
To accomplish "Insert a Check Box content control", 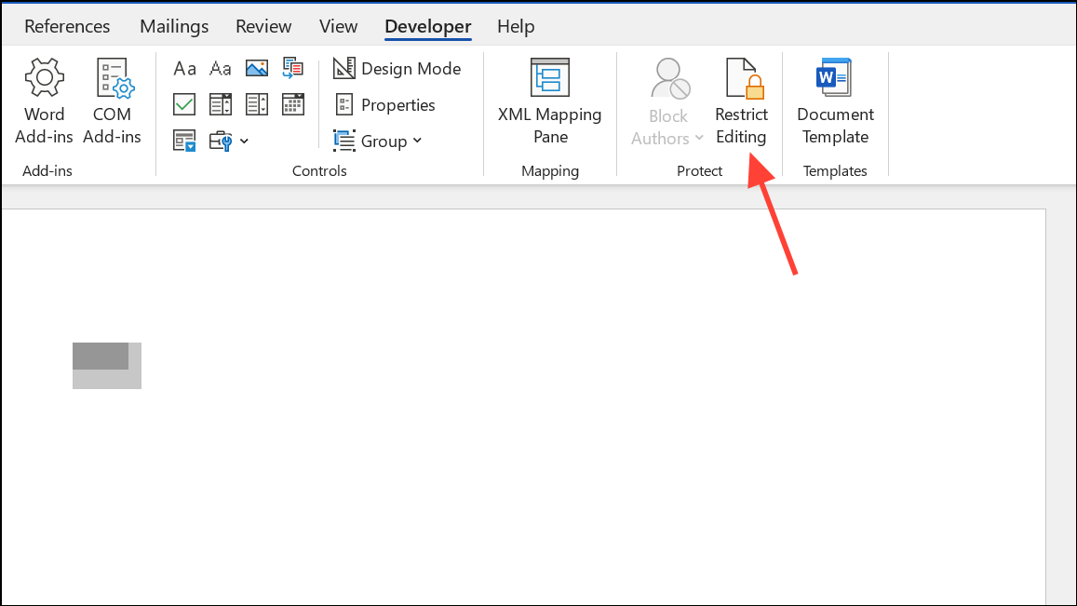I will (183, 103).
